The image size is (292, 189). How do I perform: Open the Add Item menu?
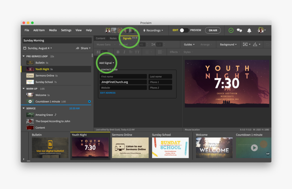(x=39, y=30)
